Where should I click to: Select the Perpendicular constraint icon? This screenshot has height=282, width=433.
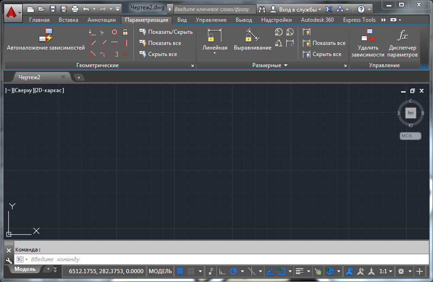103,43
